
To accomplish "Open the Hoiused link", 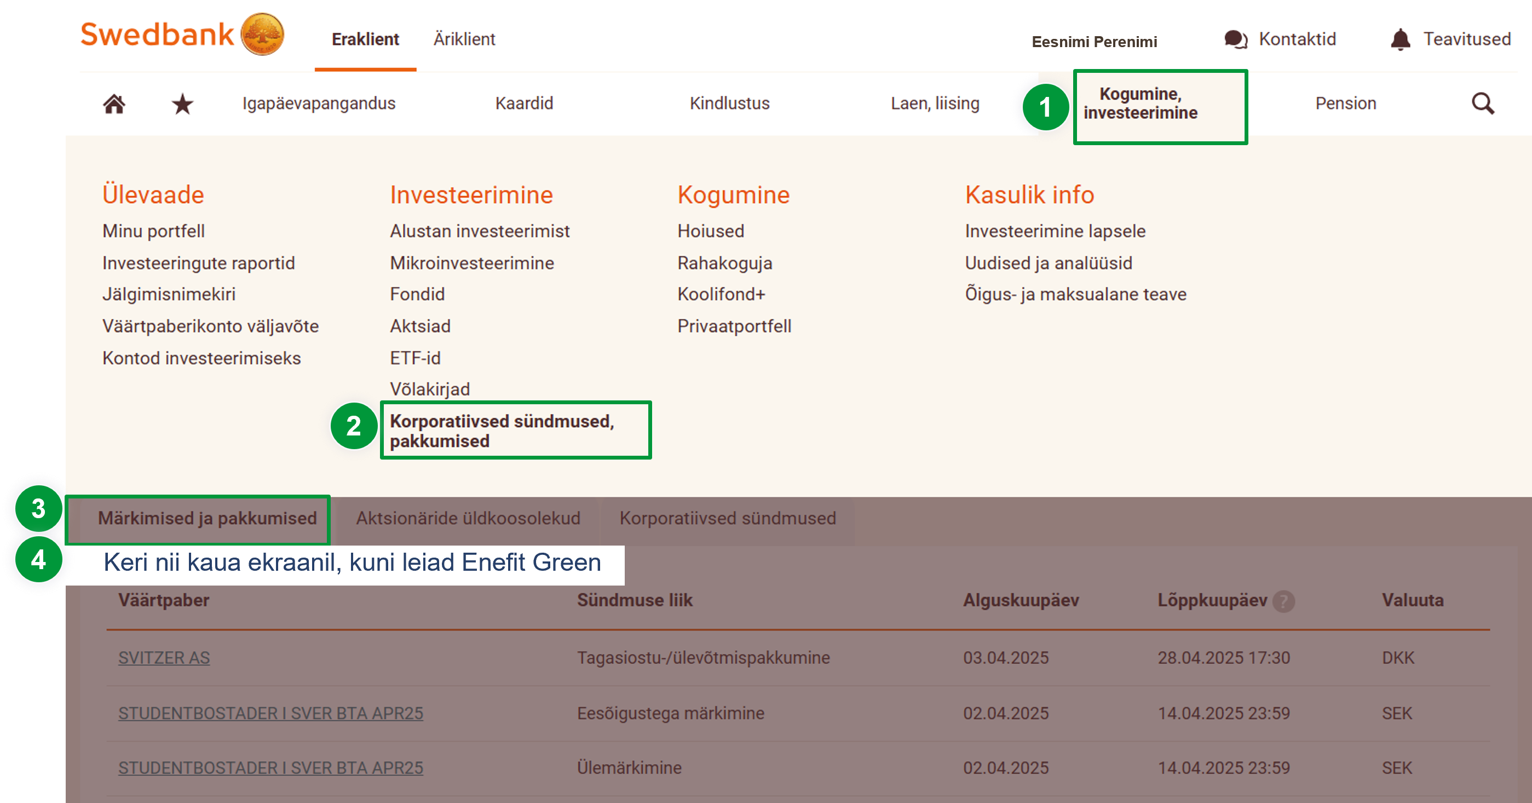I will 711,231.
